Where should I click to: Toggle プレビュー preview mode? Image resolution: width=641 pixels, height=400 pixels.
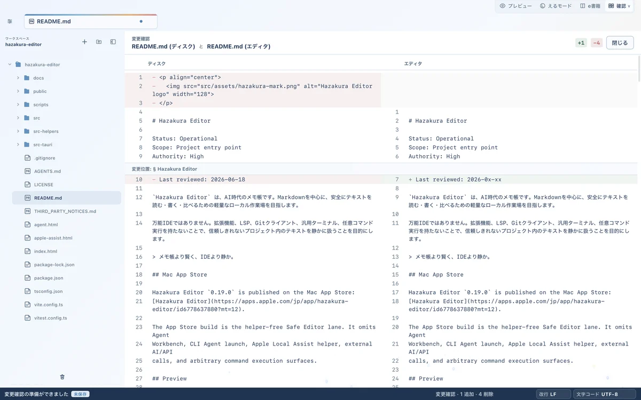pos(515,6)
